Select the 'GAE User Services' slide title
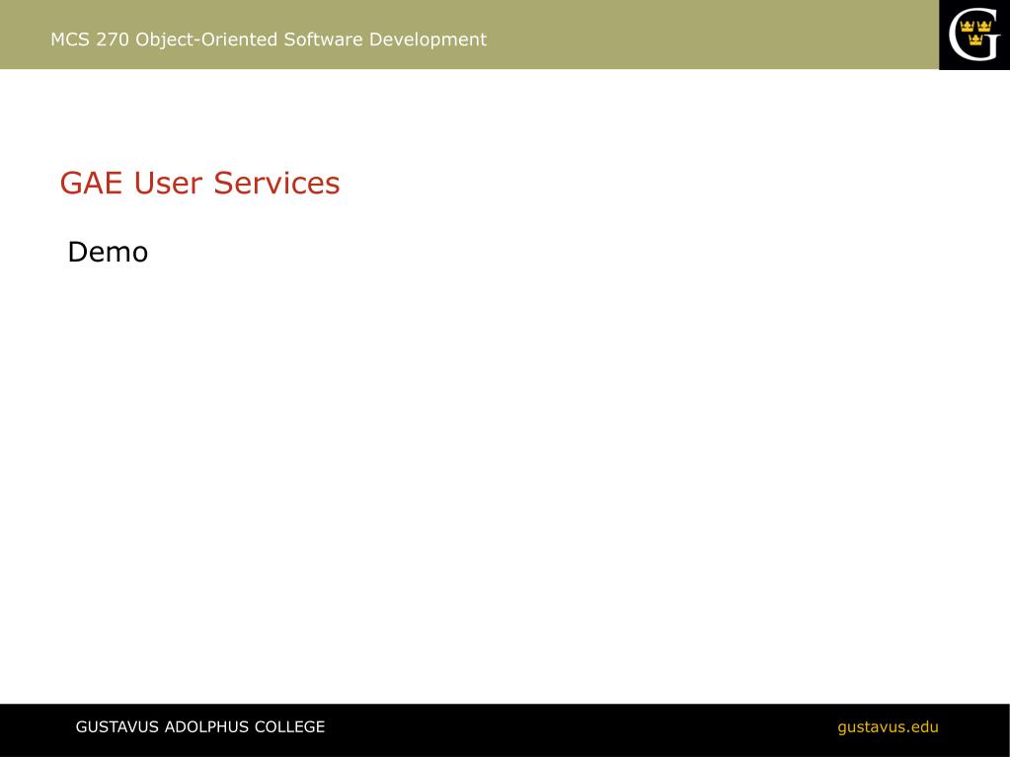The height and width of the screenshot is (757, 1010). click(199, 183)
